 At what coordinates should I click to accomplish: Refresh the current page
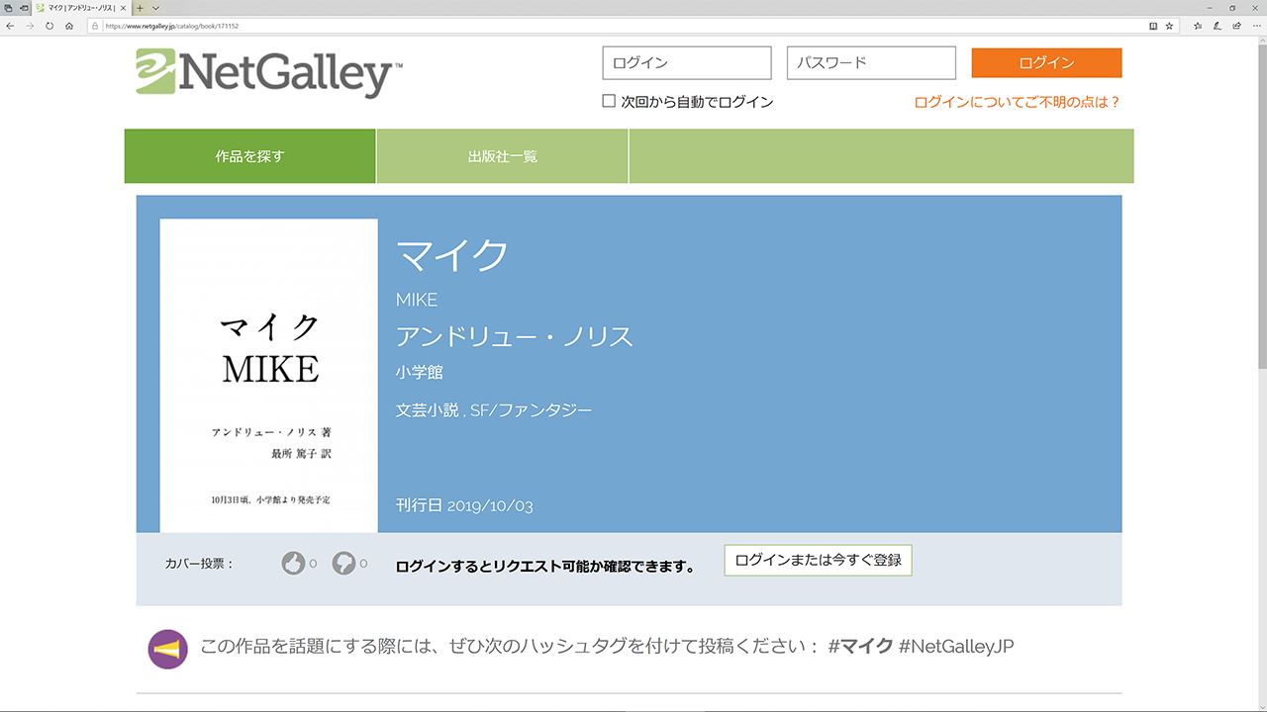click(x=49, y=26)
